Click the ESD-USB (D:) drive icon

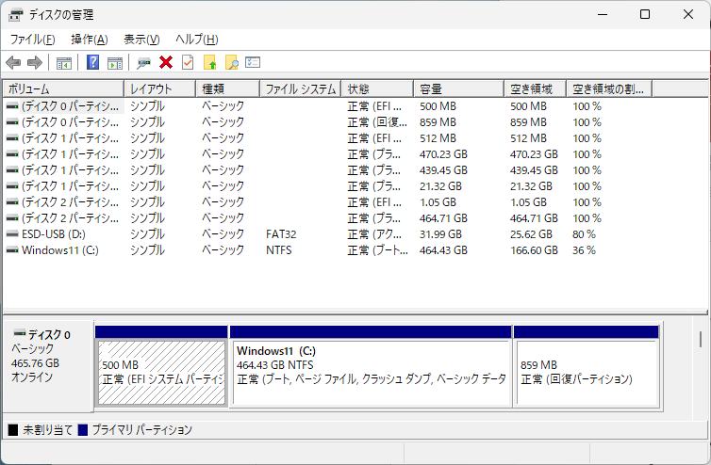12,234
